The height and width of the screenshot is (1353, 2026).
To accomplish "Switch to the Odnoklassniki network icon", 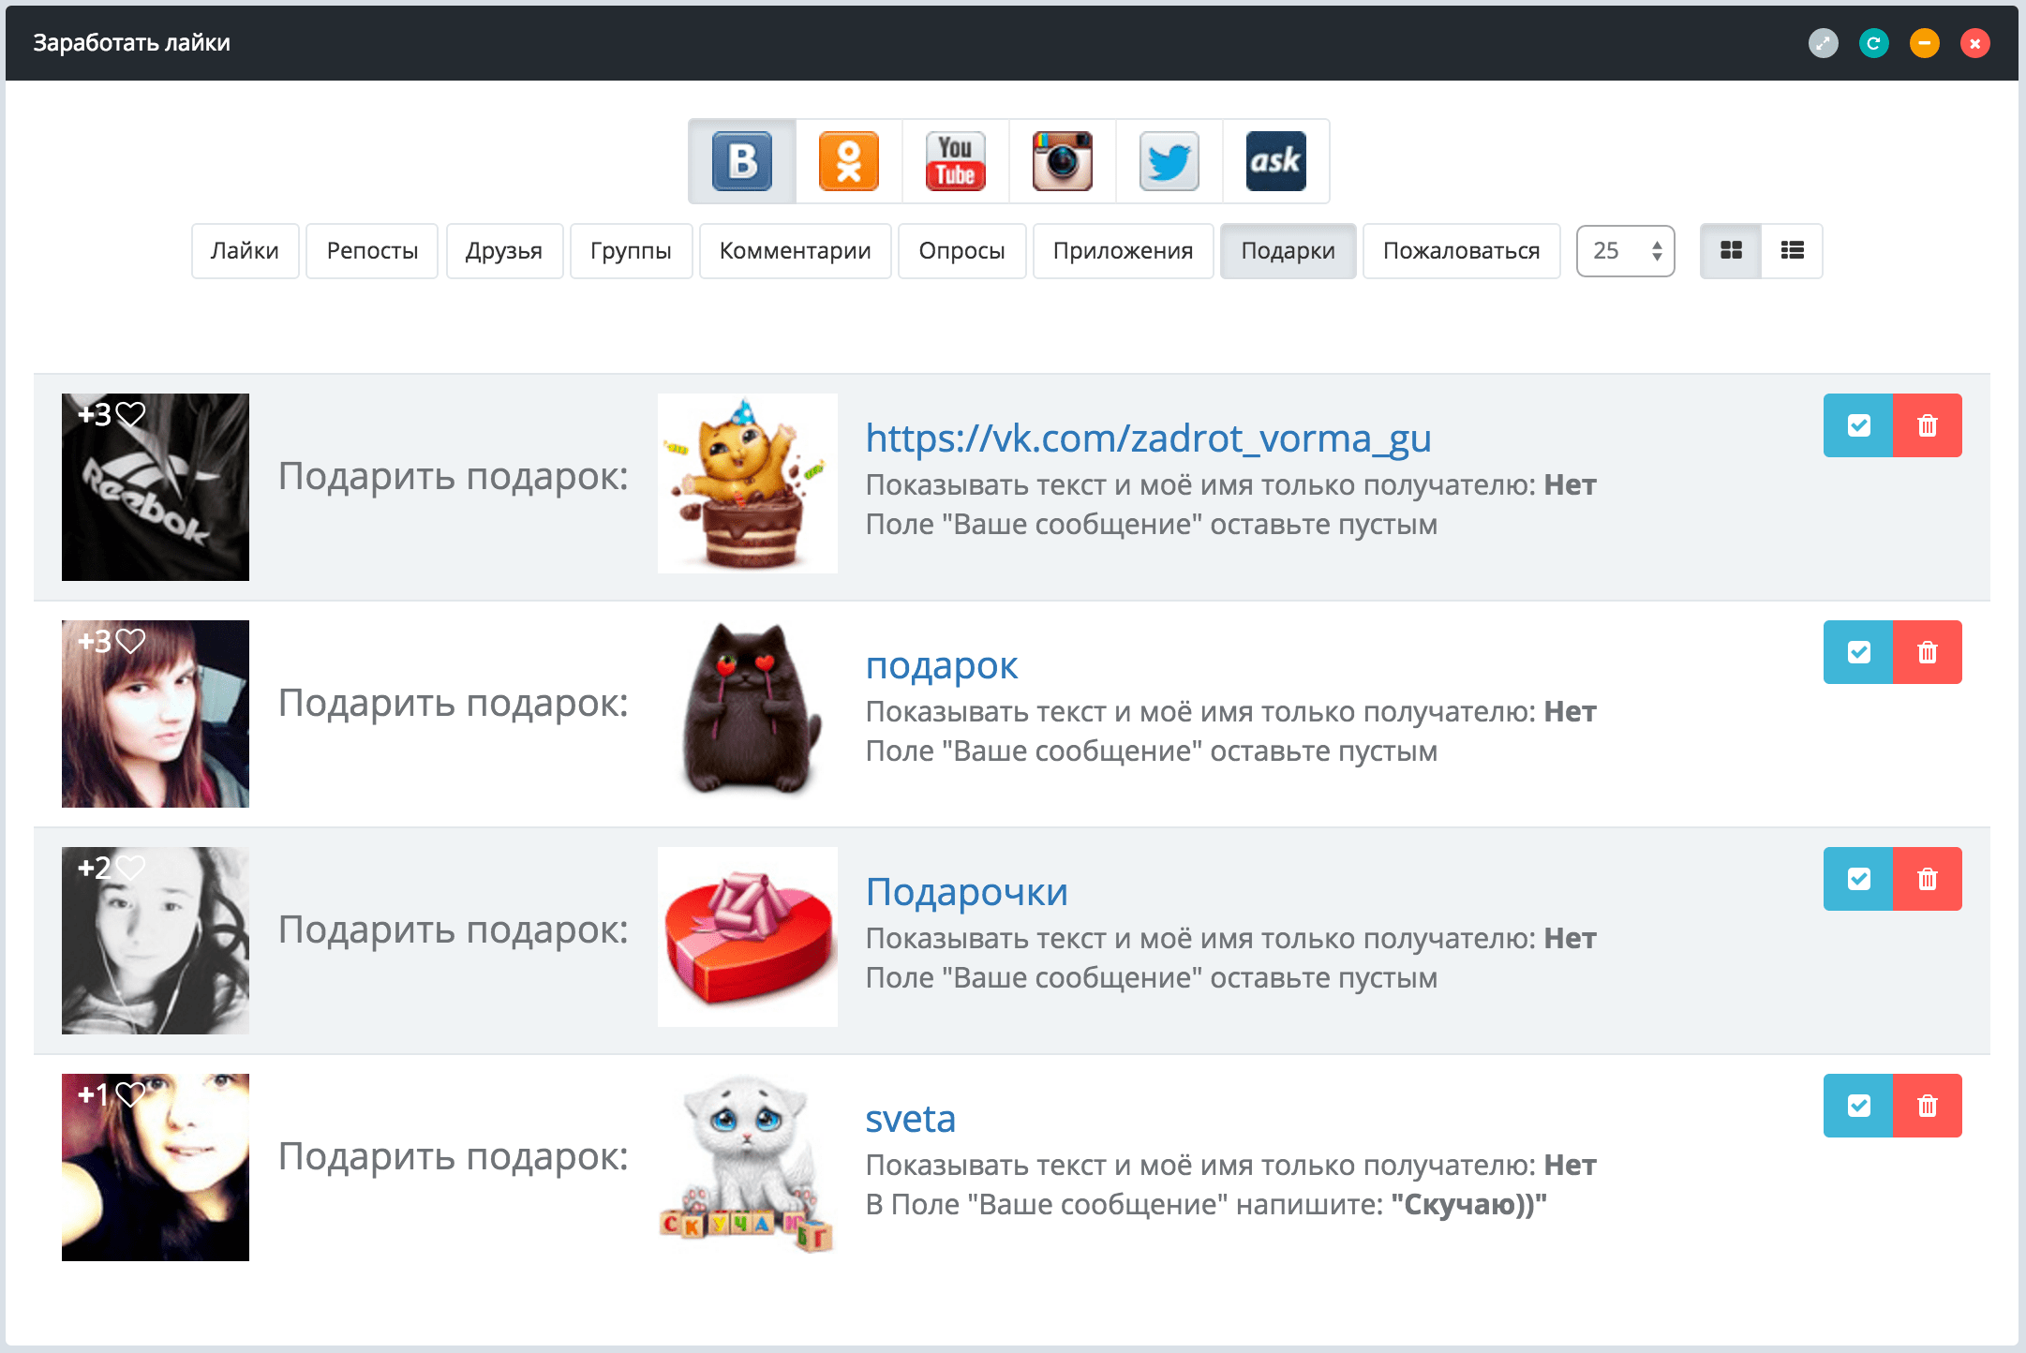I will [849, 161].
